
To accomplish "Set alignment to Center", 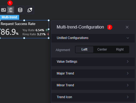I will (102, 49).
